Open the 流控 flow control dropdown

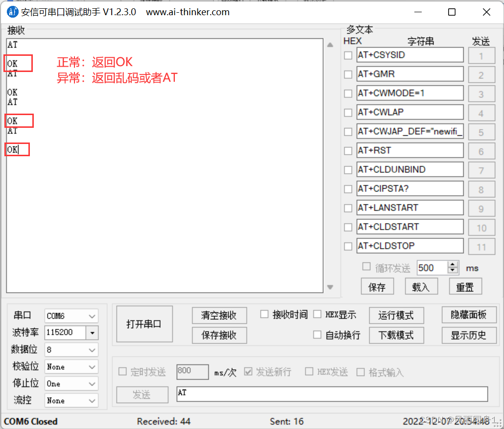click(91, 400)
